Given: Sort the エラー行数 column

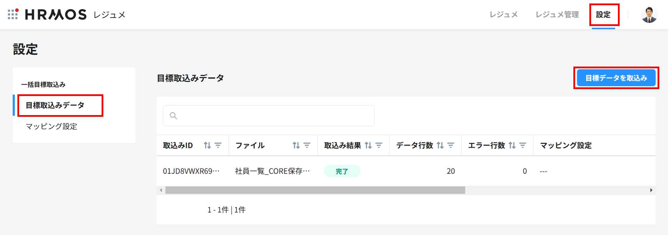Looking at the screenshot, I should [x=512, y=145].
